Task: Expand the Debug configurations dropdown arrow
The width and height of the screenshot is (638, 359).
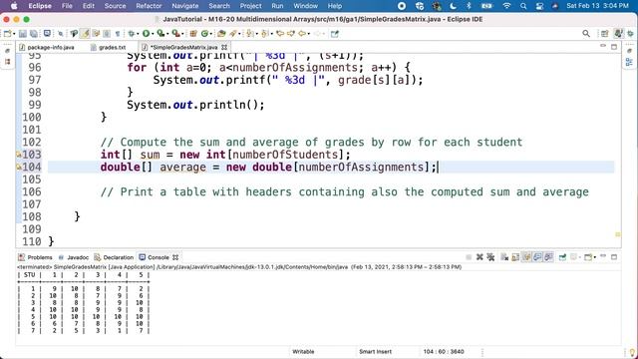Action: pos(138,34)
